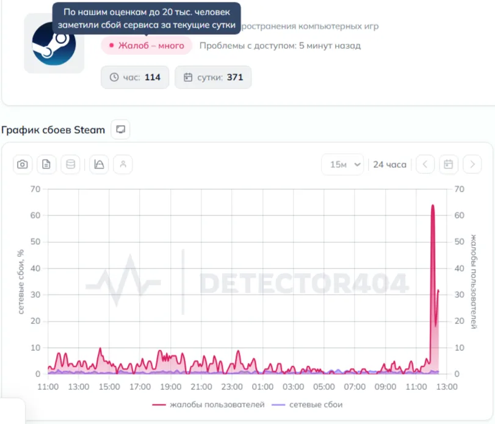Click the tooltip about 20 тыс. человек
This screenshot has width=495, height=424.
(146, 18)
